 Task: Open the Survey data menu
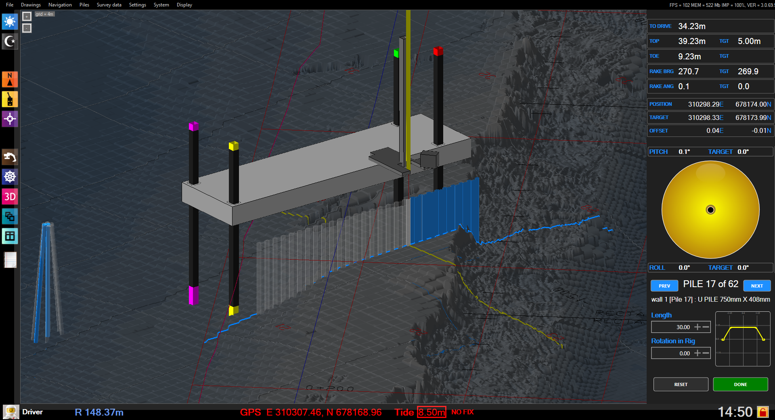coord(109,5)
